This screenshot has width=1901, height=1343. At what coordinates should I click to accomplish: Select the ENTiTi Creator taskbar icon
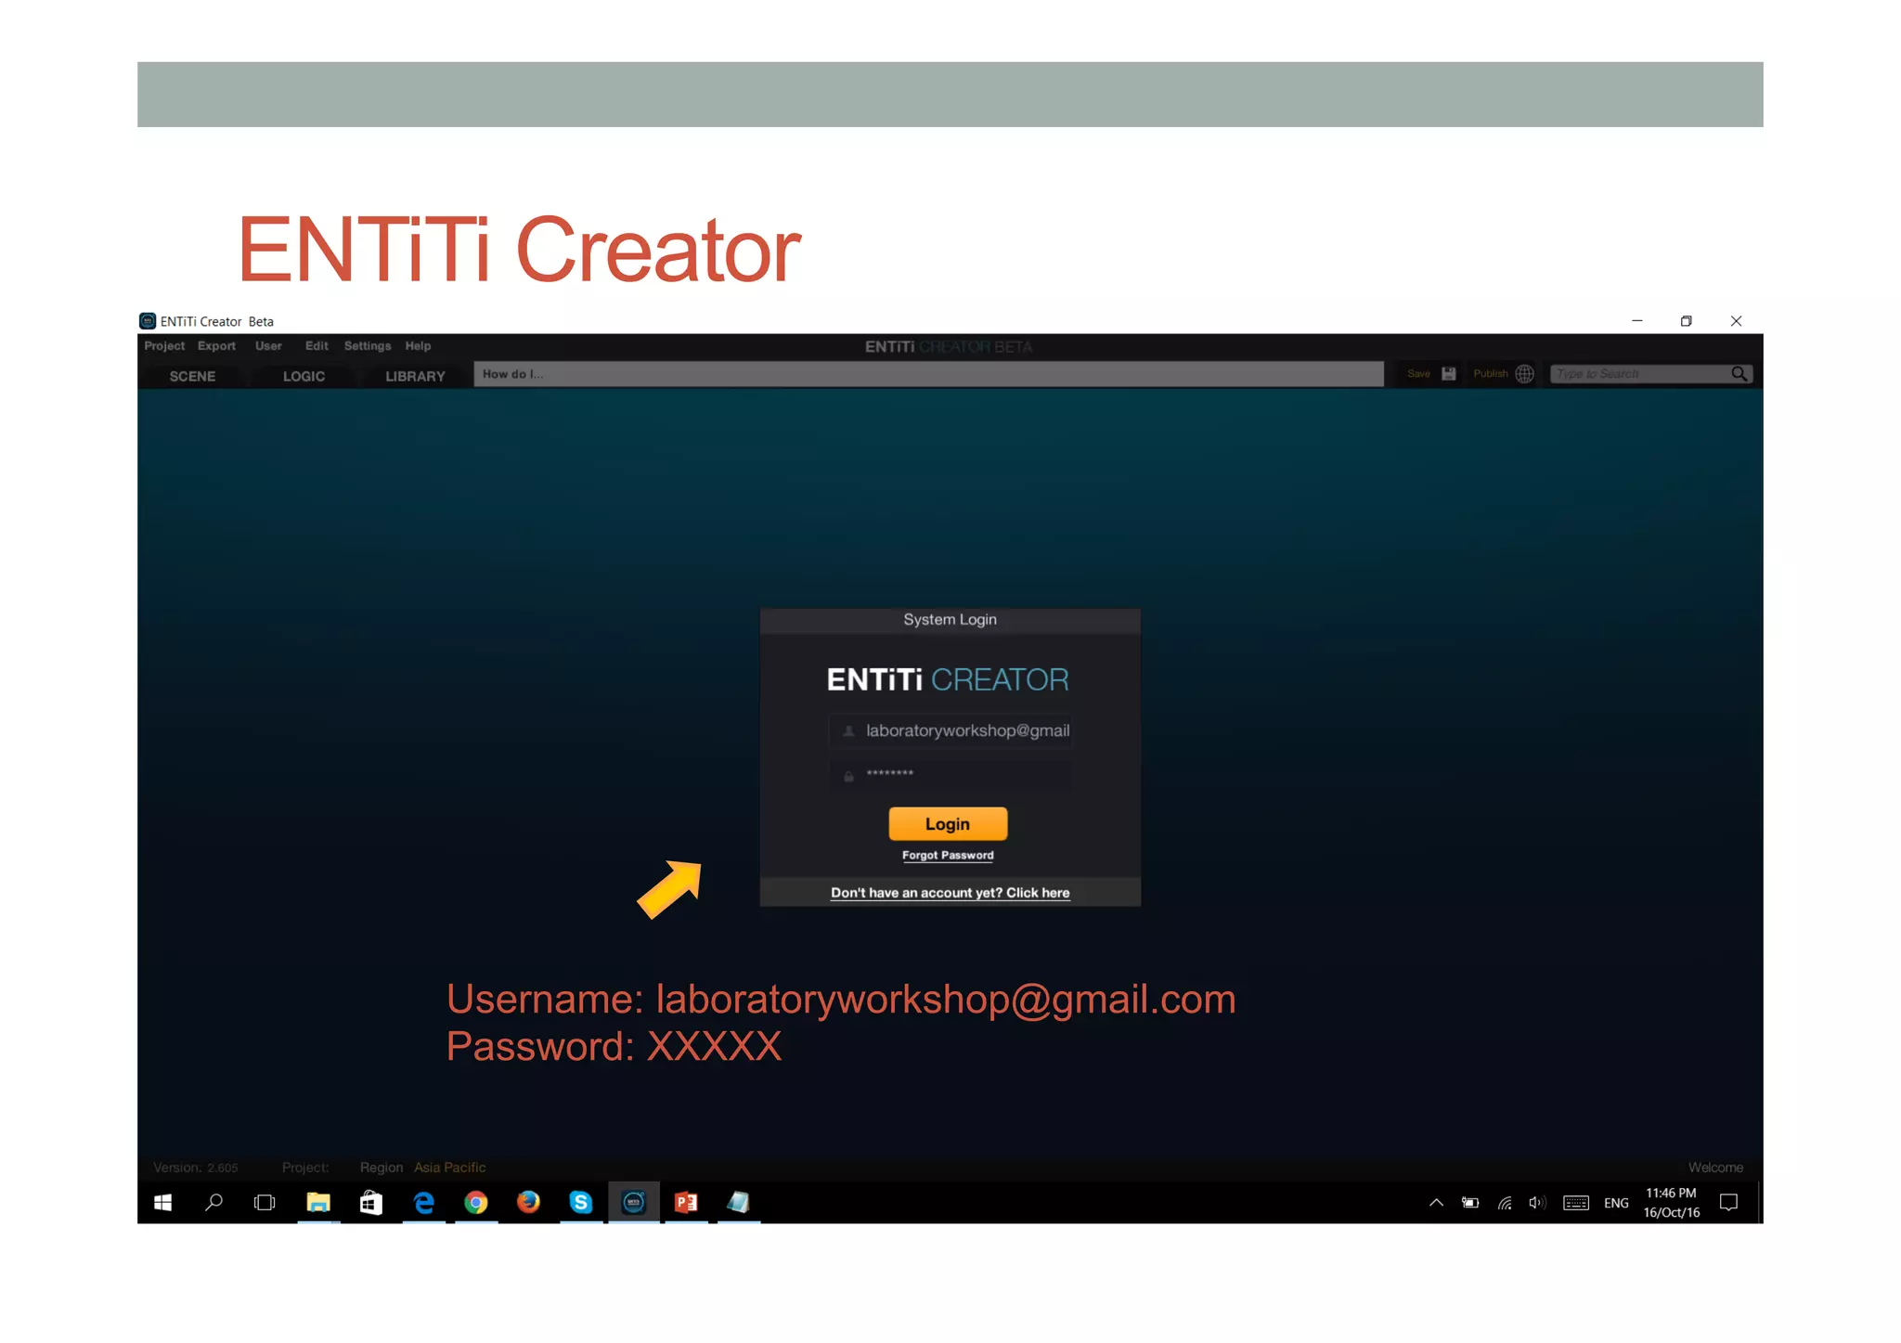pos(634,1203)
